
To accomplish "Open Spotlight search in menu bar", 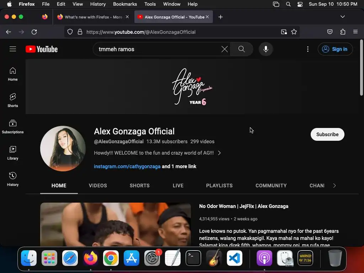I will [288, 4].
